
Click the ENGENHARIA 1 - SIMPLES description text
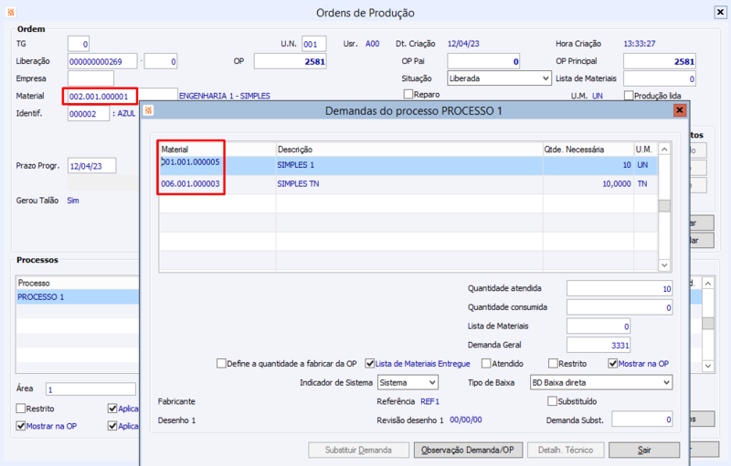225,96
